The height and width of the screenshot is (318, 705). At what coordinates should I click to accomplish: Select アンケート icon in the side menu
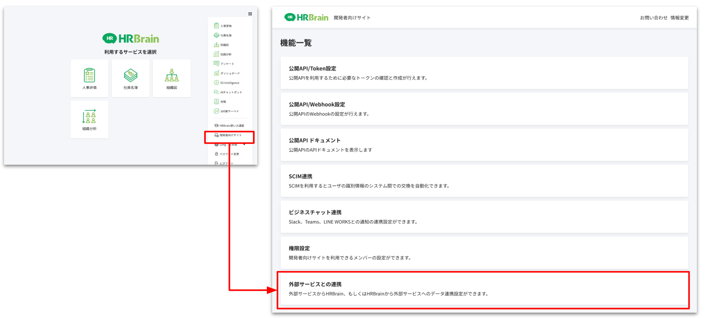[217, 64]
